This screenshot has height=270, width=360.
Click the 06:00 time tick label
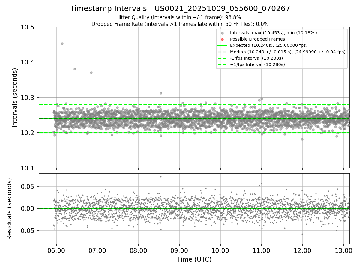point(56,250)
